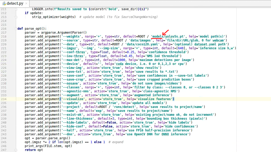271x152 pixels.
Task: Click the 1000 default value
Action: coord(121,60)
